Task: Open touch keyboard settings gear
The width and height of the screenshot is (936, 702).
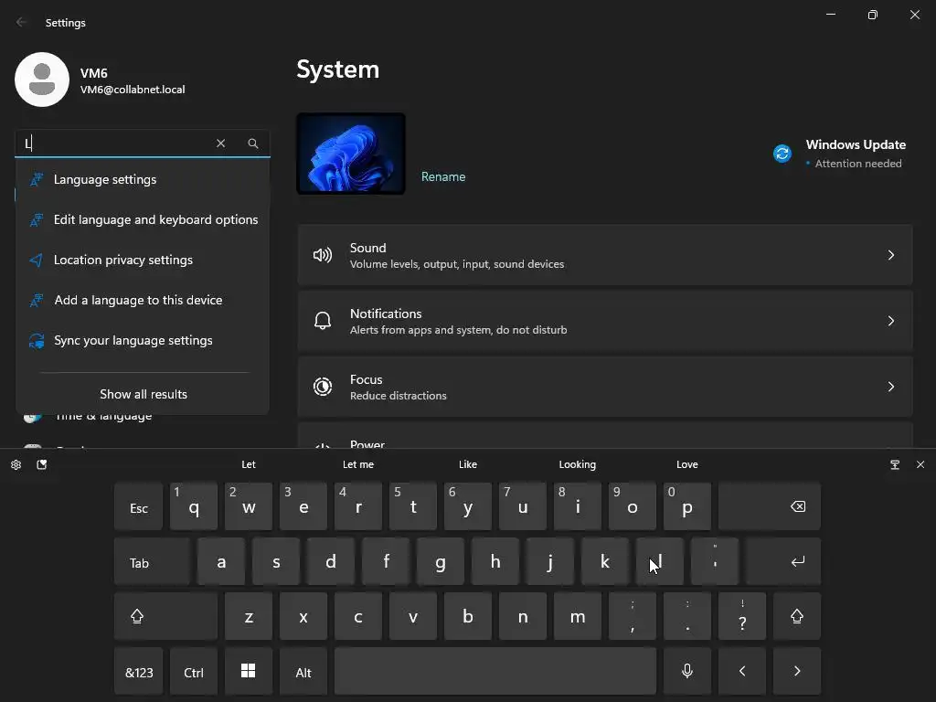Action: (16, 464)
